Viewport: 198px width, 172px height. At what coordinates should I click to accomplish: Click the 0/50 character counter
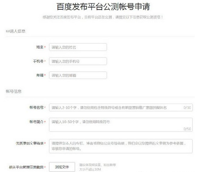coord(187,129)
